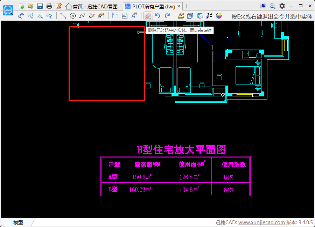Select the line drawing tool
Image resolution: width=315 pixels, height=227 pixels.
click(x=63, y=16)
